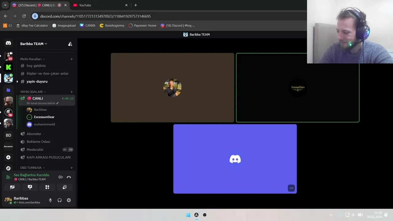393x221 pixels.
Task: Join Bekleme Odası voice channel
Action: [x=46, y=142]
